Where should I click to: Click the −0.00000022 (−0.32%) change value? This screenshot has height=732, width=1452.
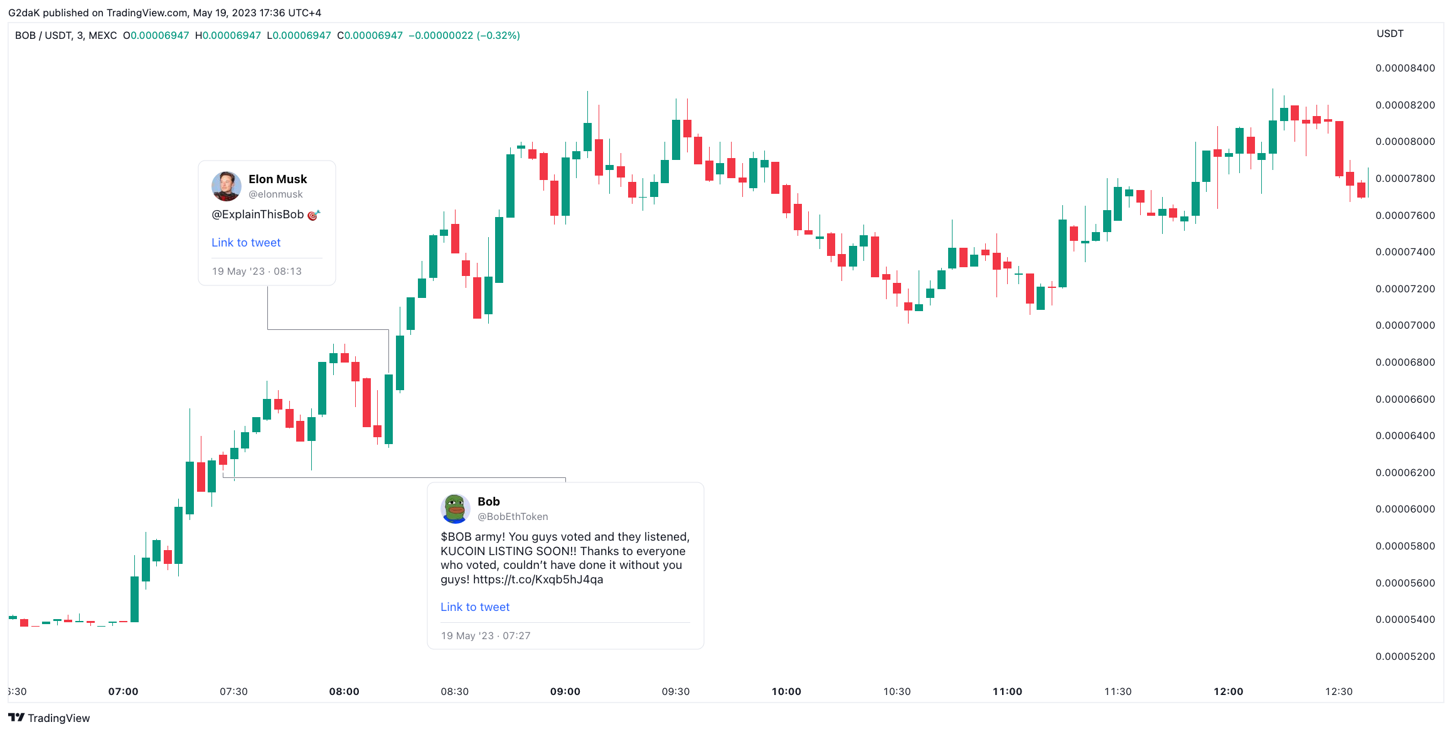point(464,36)
